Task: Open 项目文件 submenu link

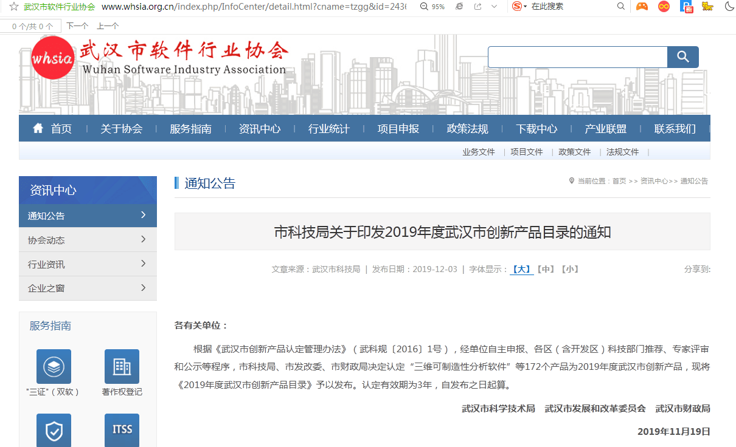Action: click(527, 152)
